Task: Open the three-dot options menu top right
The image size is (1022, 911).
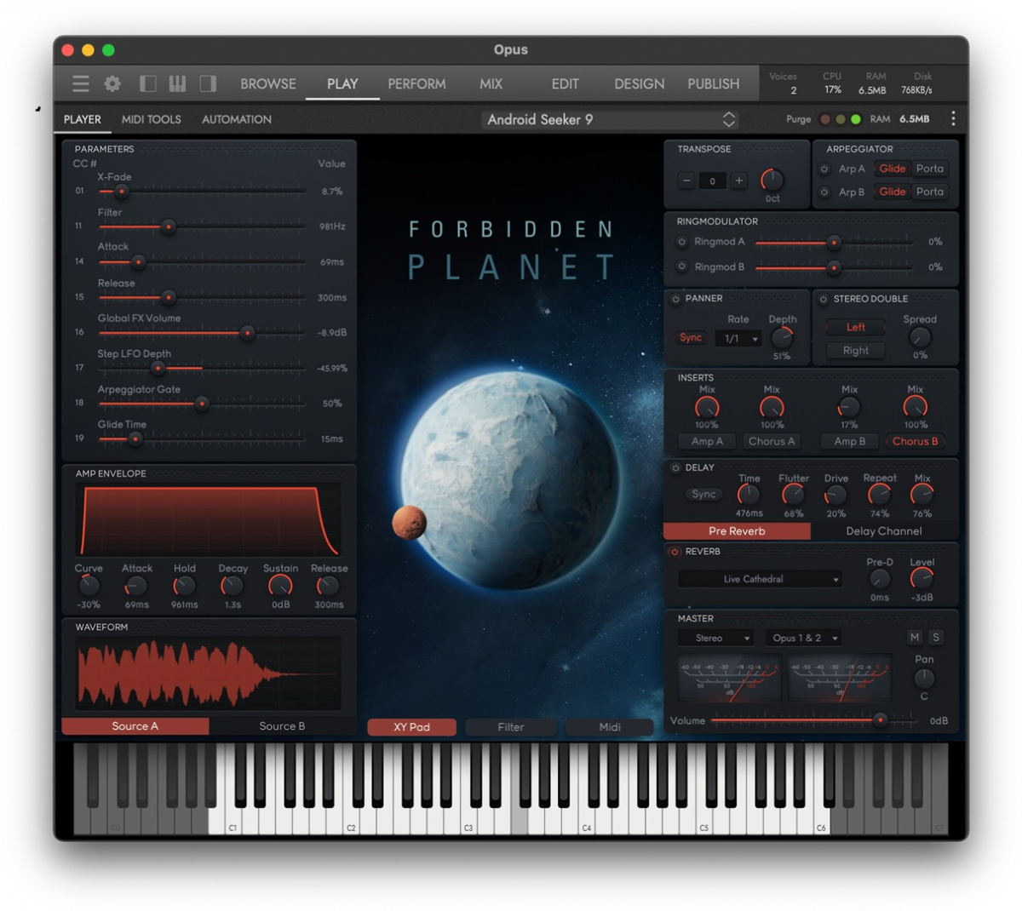Action: [953, 119]
